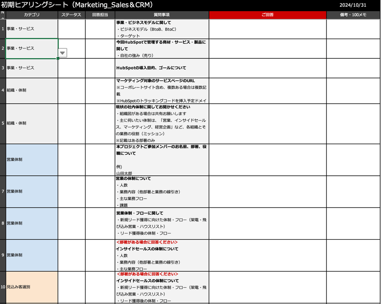This screenshot has height=304, width=381.
Task: Click the 今回HubSpotで管理する商材 question cell
Action: click(x=162, y=48)
